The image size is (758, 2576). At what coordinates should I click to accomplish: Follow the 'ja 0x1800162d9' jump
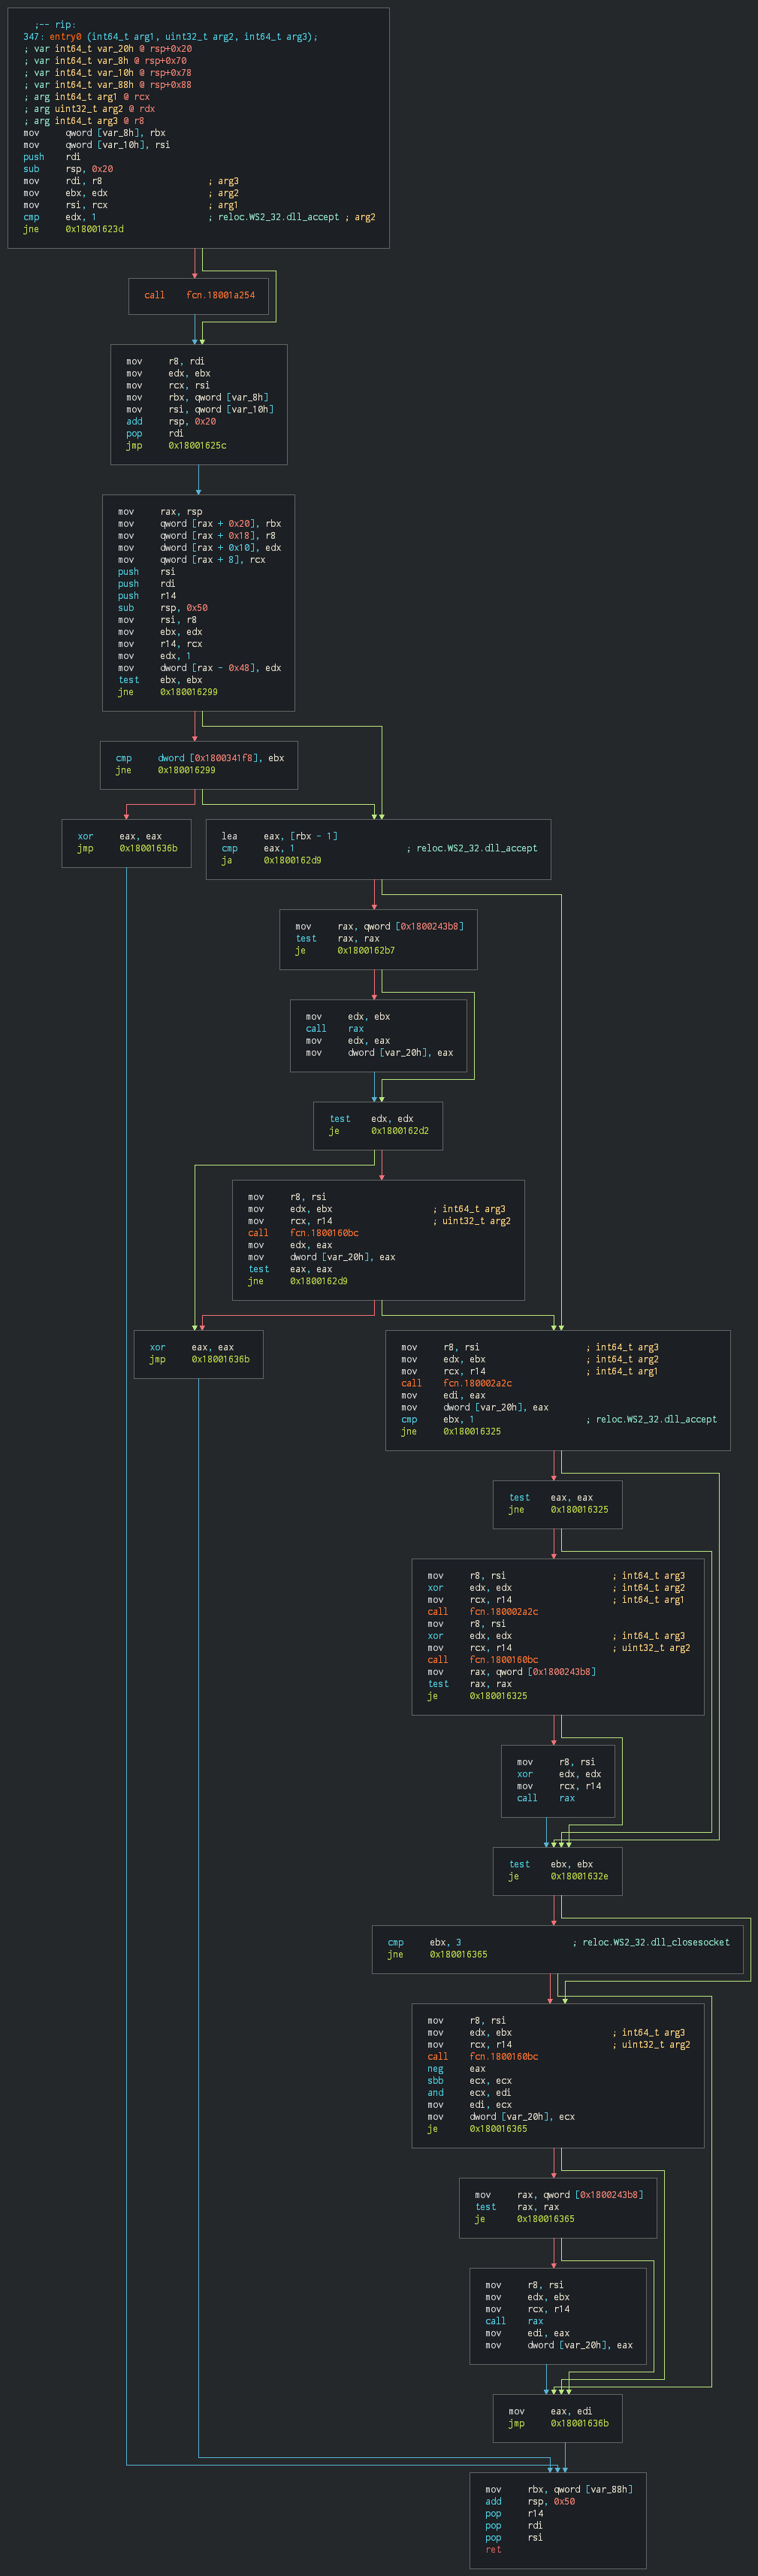tap(272, 859)
